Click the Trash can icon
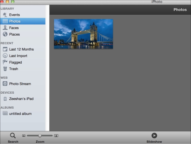The height and width of the screenshot is (144, 191). pyautogui.click(x=5, y=68)
